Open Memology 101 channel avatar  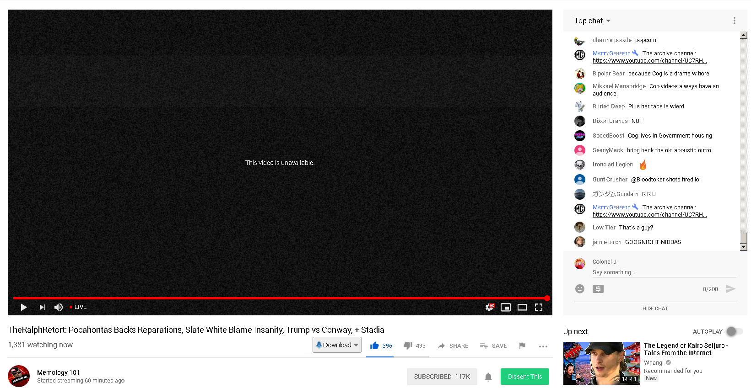point(19,376)
